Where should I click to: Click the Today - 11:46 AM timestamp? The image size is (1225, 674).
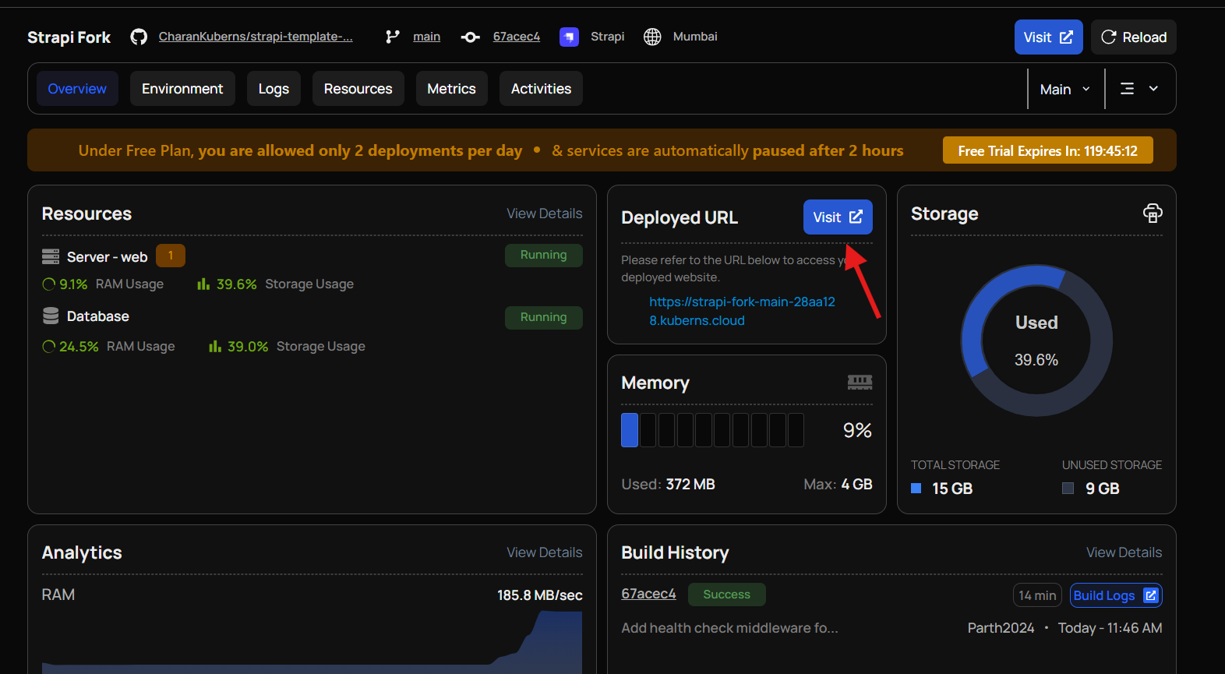[1110, 628]
